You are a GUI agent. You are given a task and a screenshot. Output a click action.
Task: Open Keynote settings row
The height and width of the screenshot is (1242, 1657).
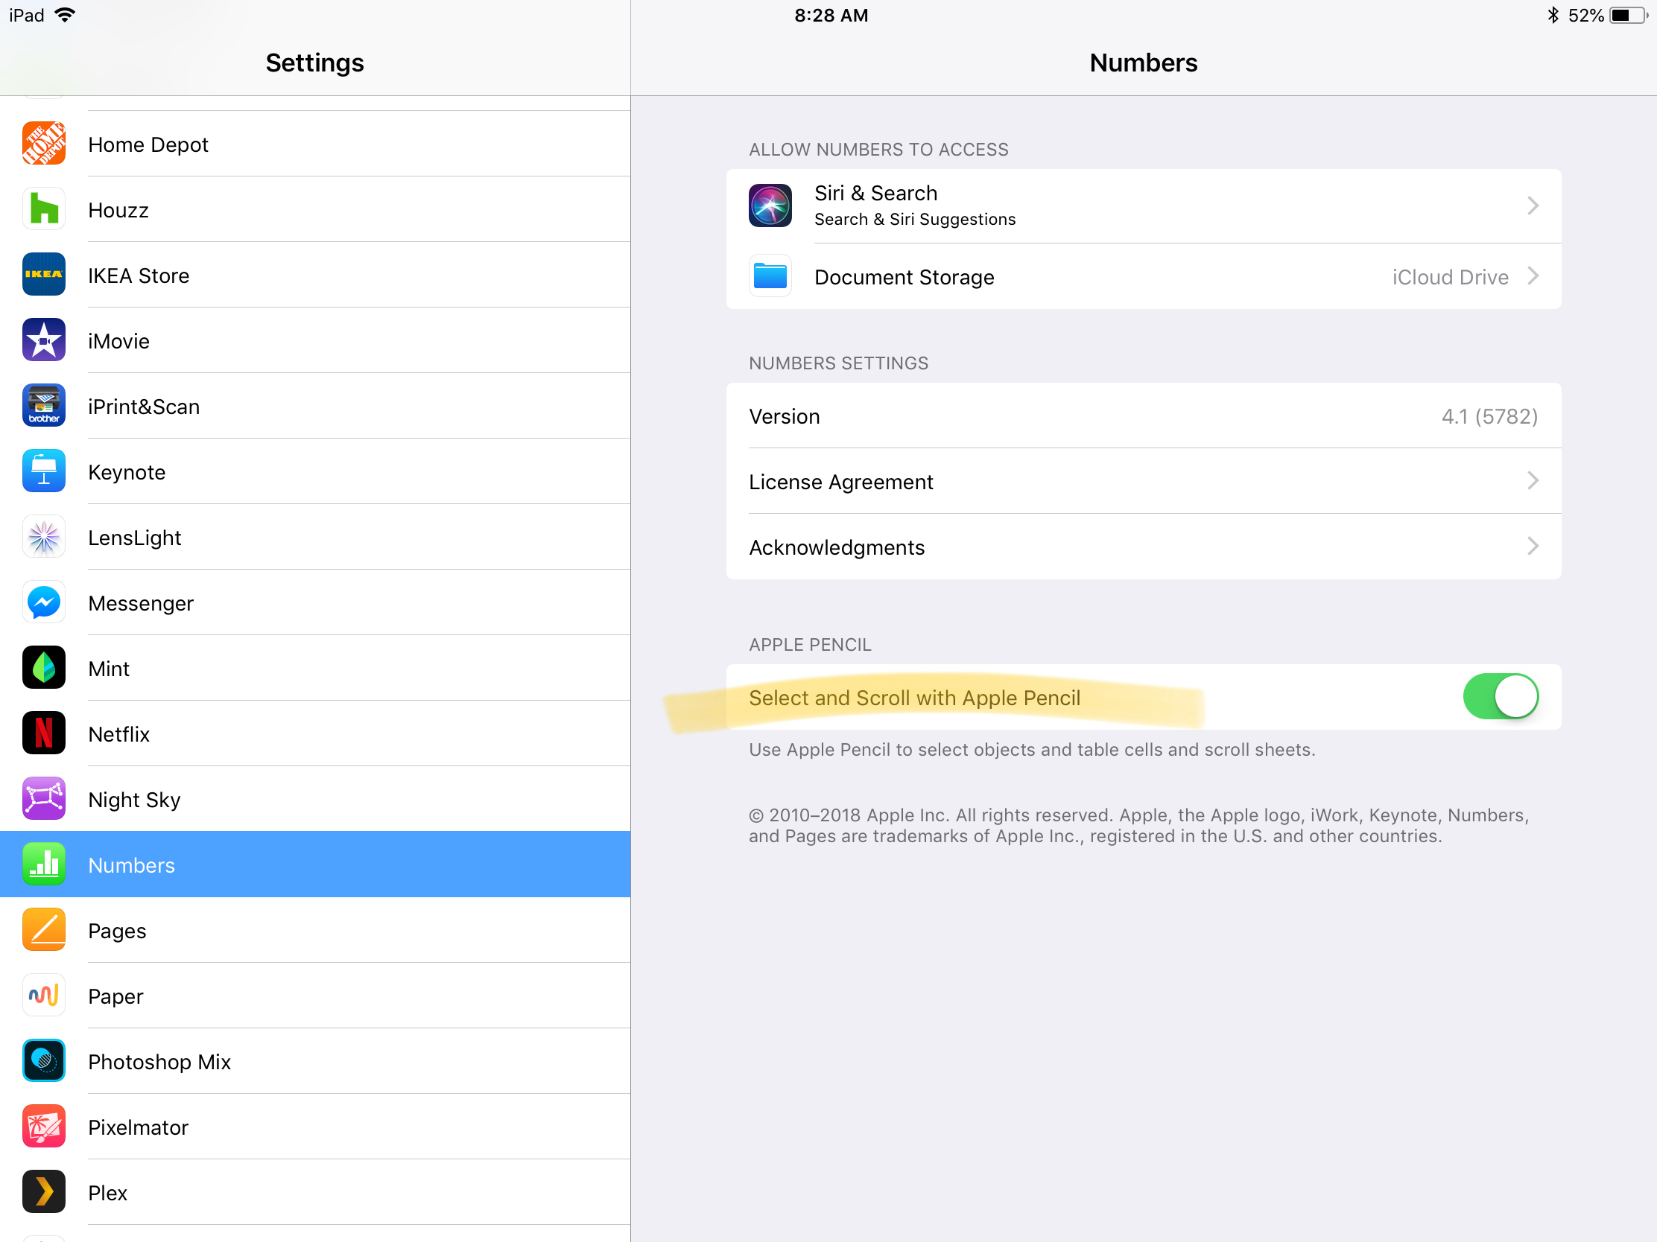point(314,471)
